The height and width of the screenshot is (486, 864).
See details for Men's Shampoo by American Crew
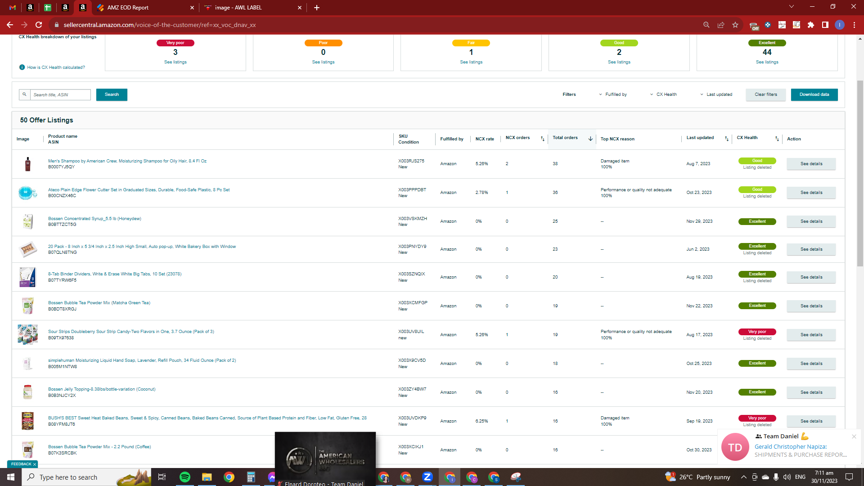(811, 164)
